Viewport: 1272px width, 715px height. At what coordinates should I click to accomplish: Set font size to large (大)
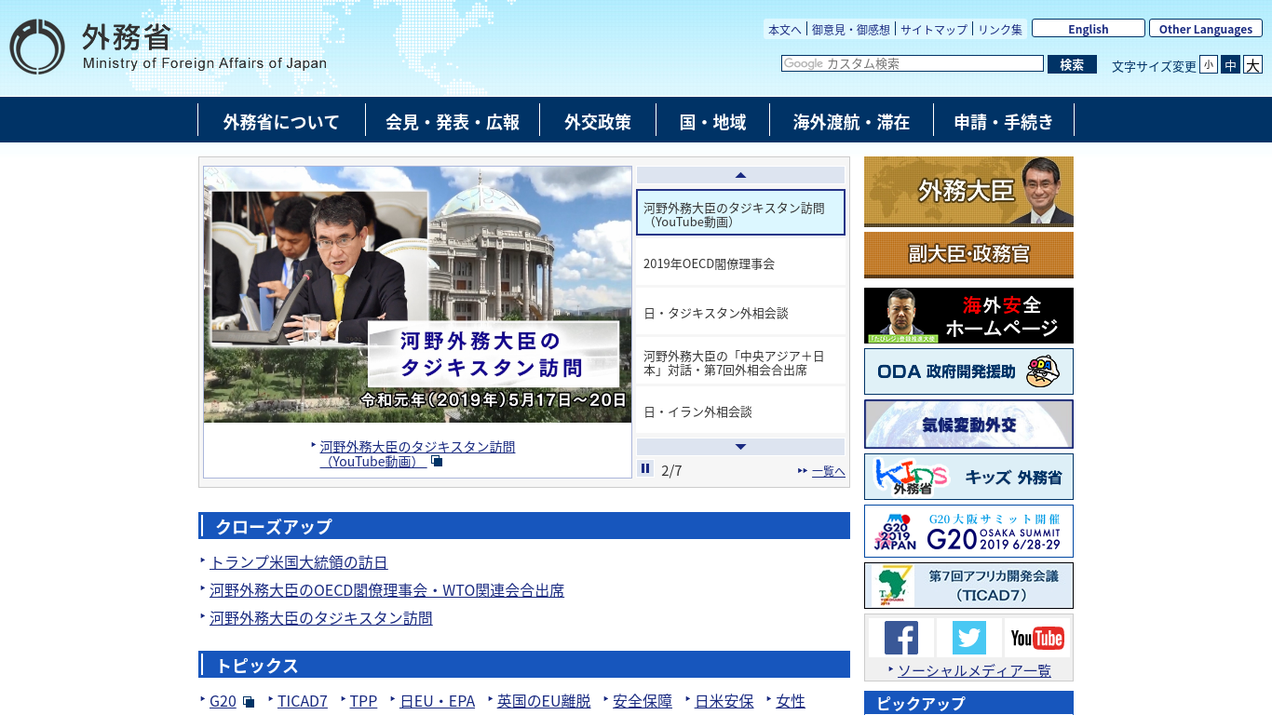[x=1252, y=64]
